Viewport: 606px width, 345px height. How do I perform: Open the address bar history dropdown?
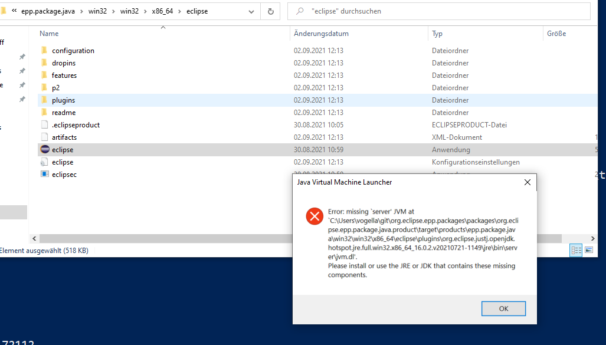(251, 12)
